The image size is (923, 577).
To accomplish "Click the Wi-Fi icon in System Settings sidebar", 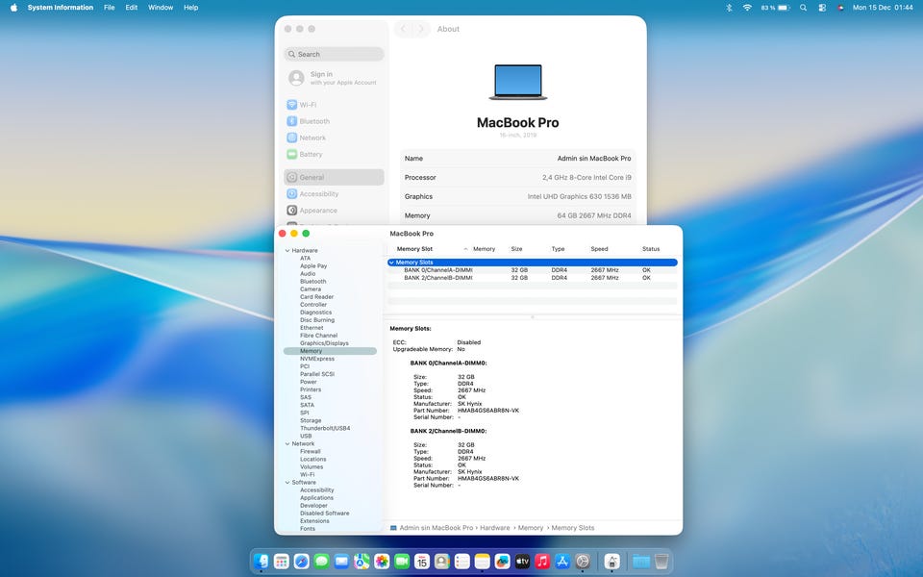I will [x=291, y=105].
